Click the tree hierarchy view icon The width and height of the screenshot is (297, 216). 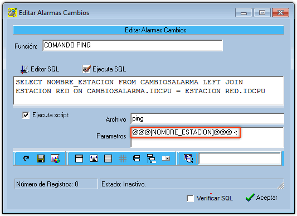point(152,159)
